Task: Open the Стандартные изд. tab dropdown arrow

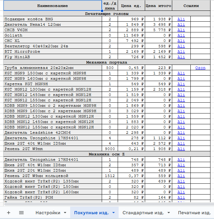Action: 169,213
